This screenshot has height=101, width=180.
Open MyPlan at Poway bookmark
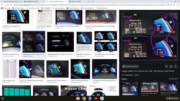18,8
